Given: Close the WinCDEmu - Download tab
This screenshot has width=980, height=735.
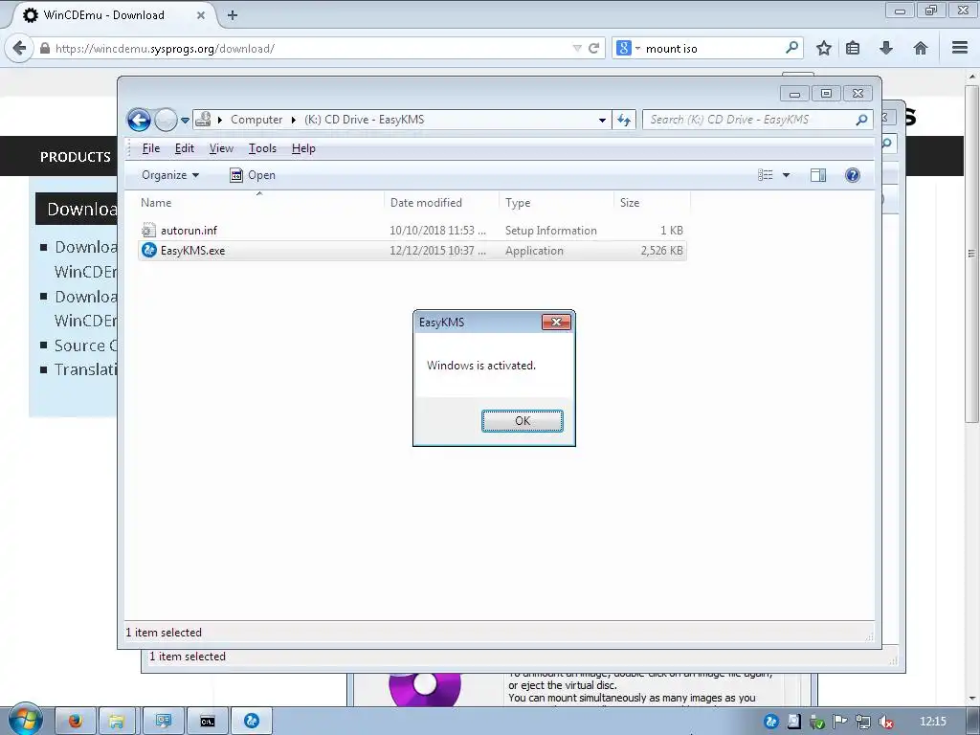Looking at the screenshot, I should [x=201, y=15].
